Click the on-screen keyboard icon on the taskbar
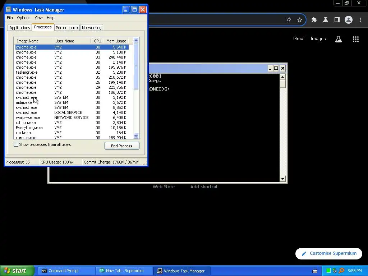This screenshot has height=276, width=368. point(315,271)
